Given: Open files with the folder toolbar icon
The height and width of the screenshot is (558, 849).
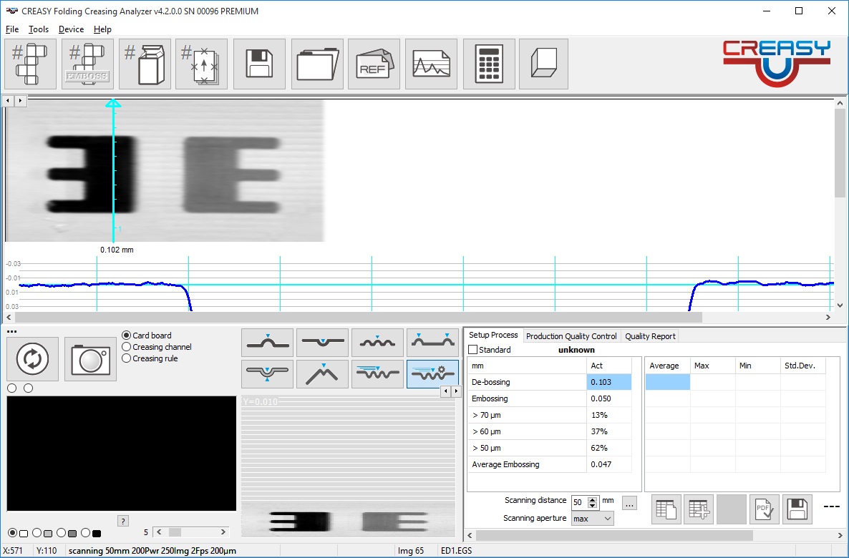Looking at the screenshot, I should coord(317,64).
